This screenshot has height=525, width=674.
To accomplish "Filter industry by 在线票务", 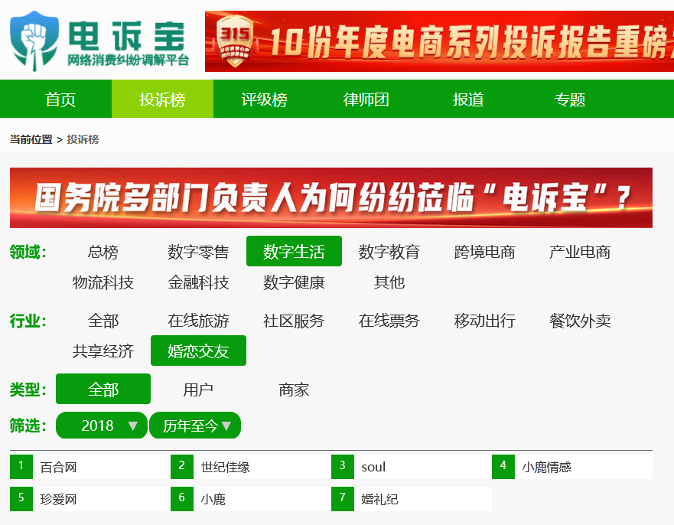I will point(389,321).
